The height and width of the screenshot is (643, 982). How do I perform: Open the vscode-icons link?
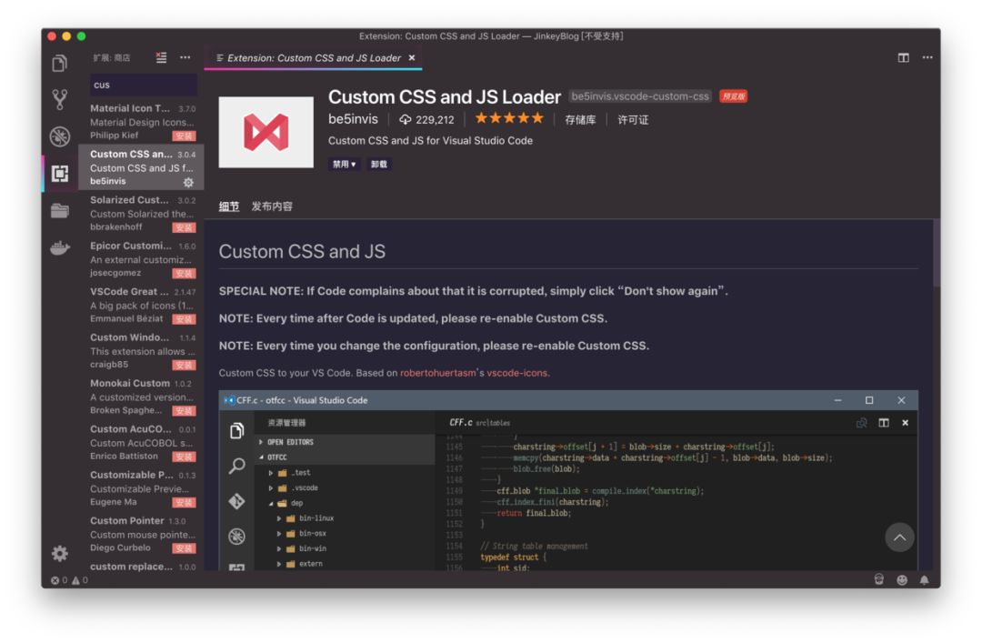click(x=517, y=373)
